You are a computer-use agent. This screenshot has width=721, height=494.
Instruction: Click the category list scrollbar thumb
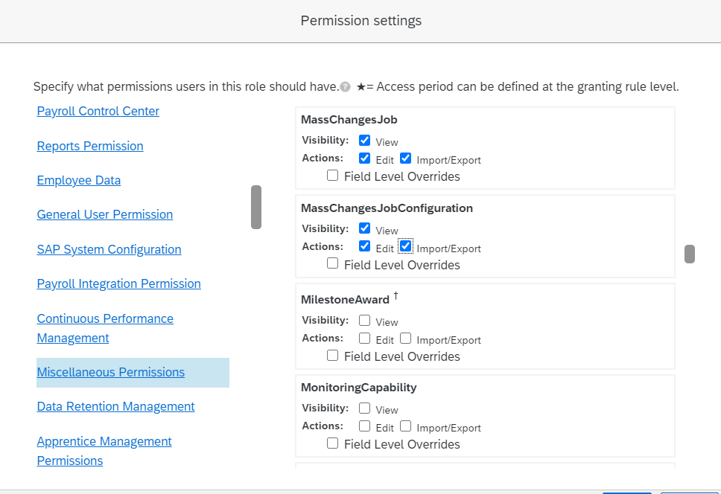point(256,207)
